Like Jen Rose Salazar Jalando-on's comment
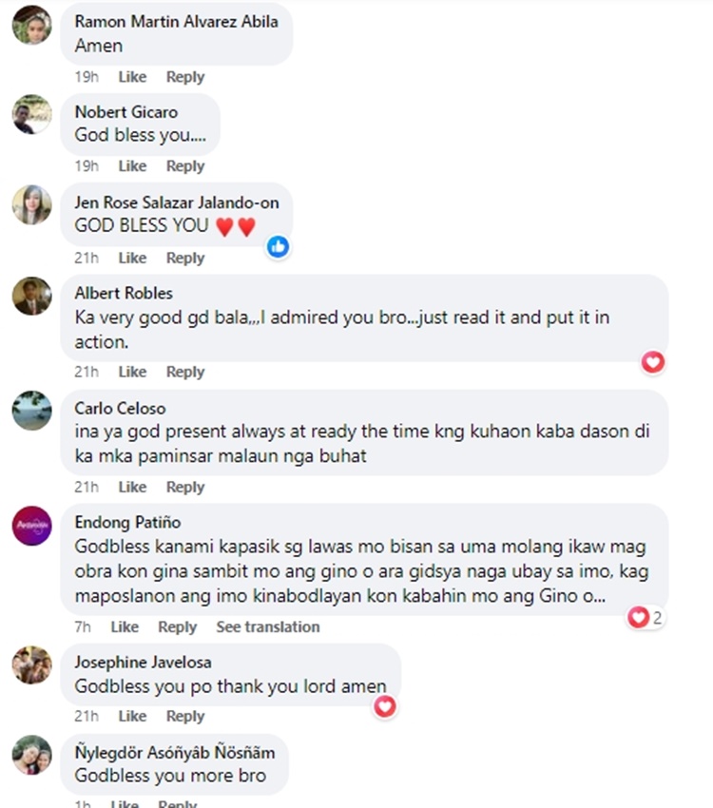 [132, 258]
